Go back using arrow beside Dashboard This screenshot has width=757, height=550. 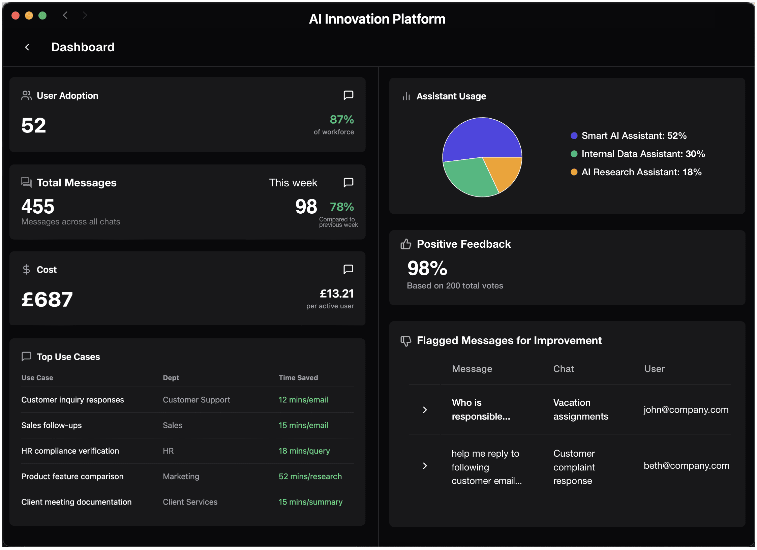click(27, 47)
